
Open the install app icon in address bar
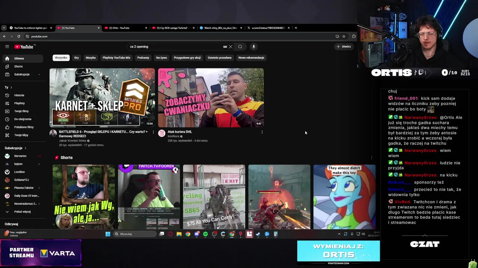[337, 36]
